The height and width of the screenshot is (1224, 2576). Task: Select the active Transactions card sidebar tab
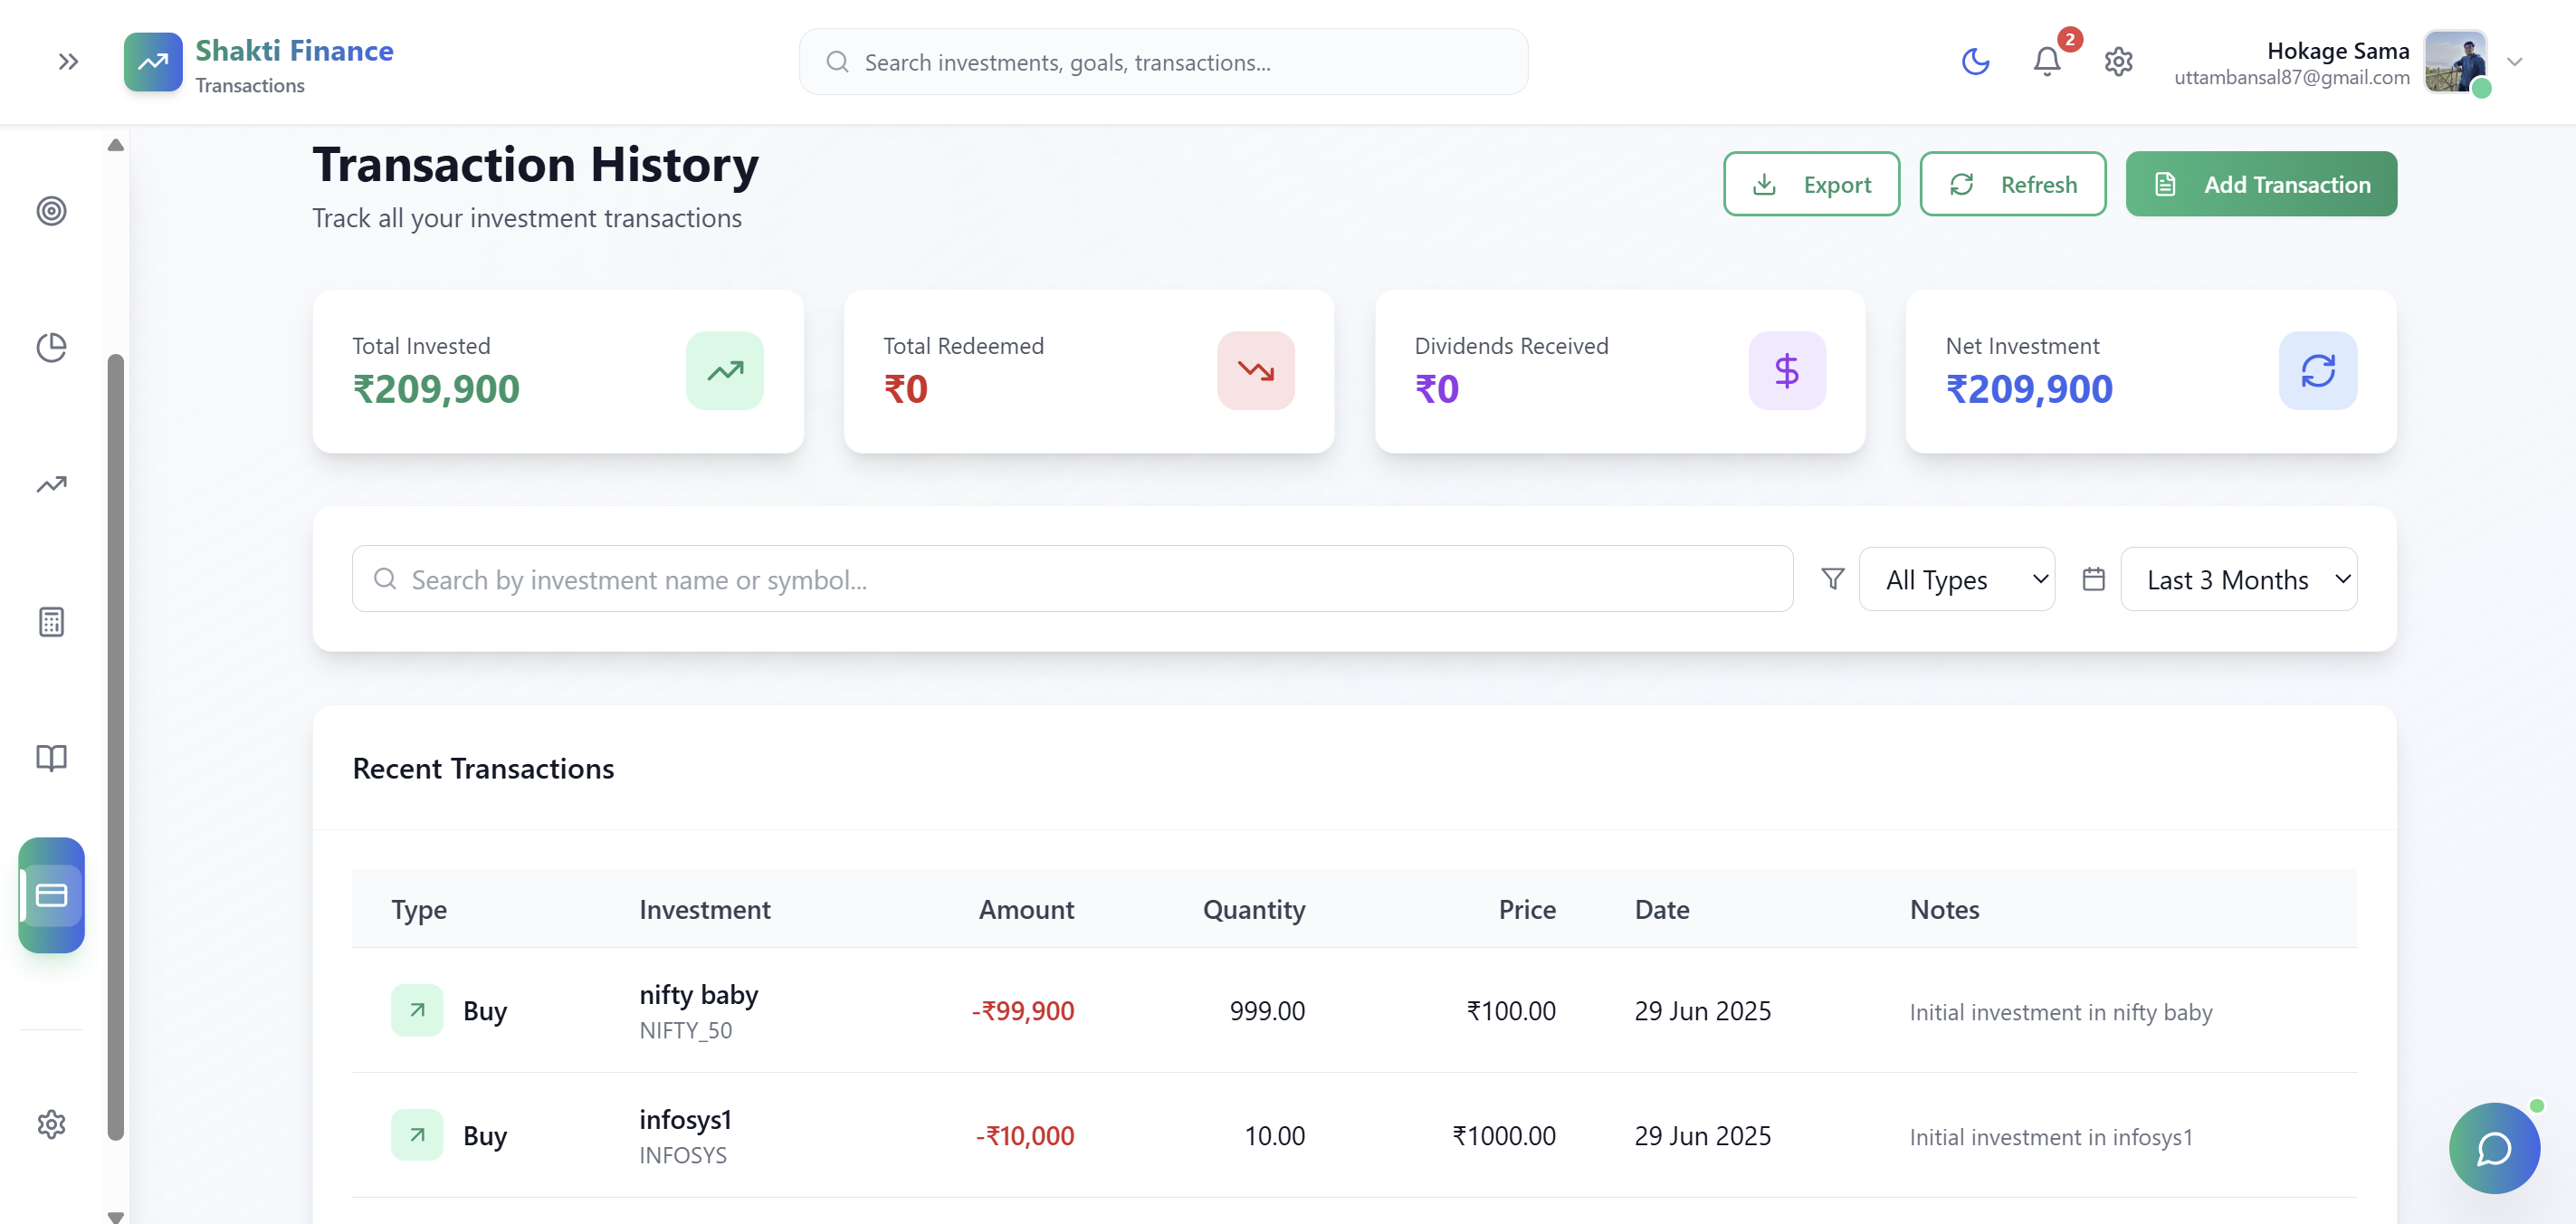[x=51, y=895]
